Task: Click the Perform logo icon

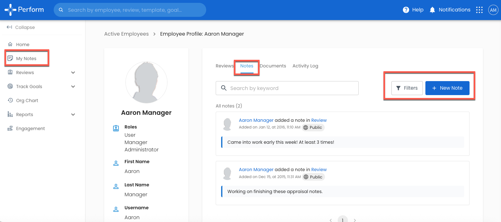Action: click(10, 10)
